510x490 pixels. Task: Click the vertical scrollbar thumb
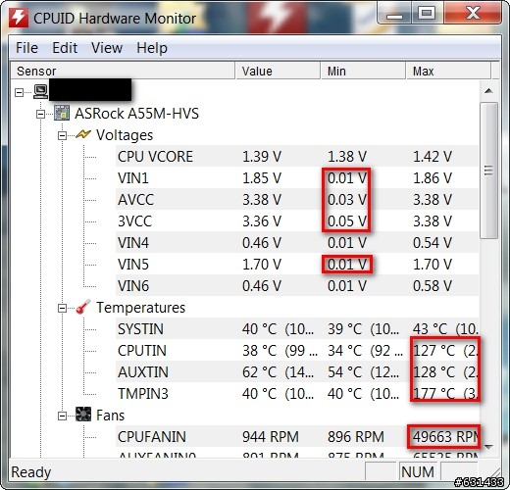click(488, 171)
